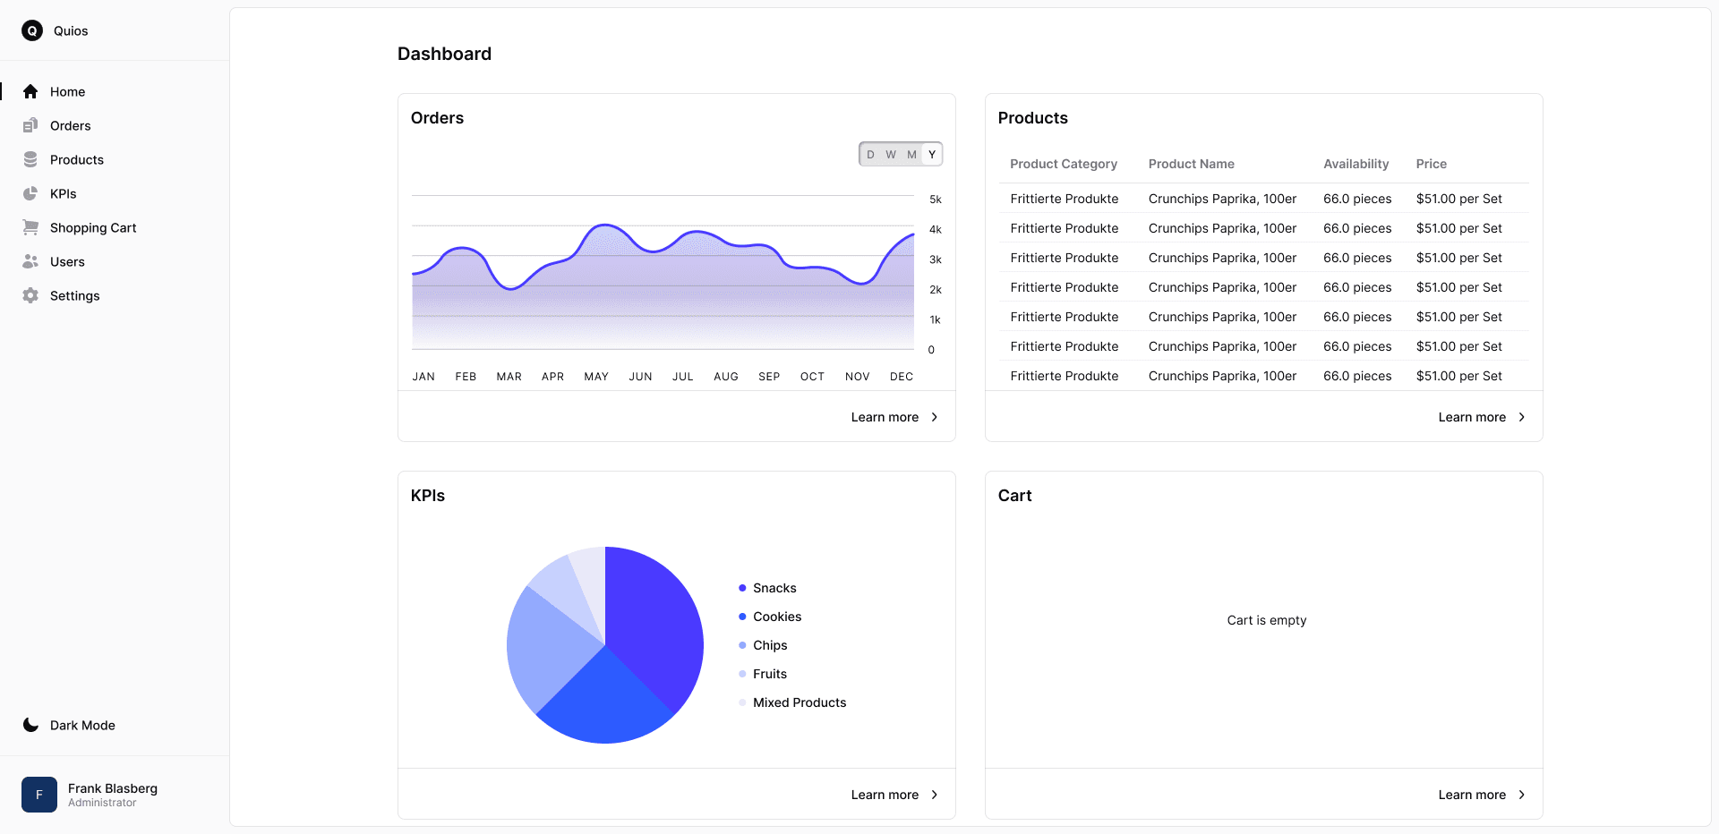Image resolution: width=1719 pixels, height=834 pixels.
Task: Expand Cart card via Learn more chevron
Action: point(1522,795)
